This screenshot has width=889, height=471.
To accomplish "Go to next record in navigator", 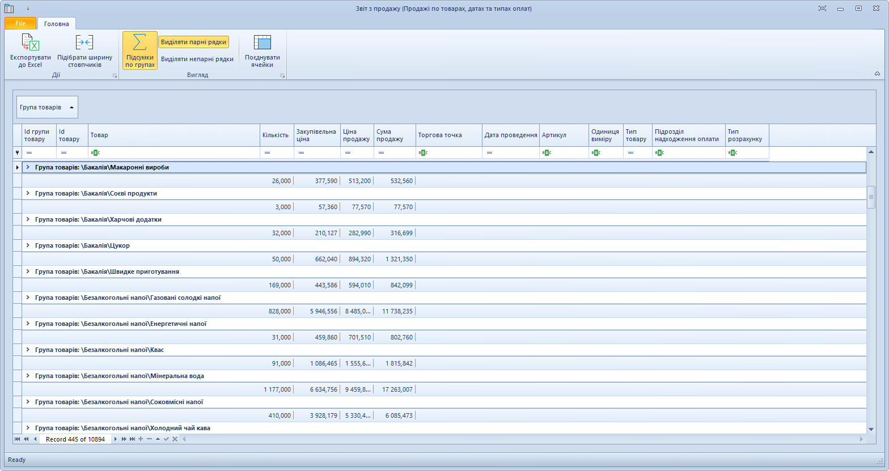I will coord(116,439).
